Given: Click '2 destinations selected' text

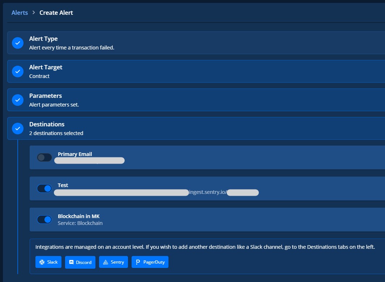Looking at the screenshot, I should coord(56,133).
